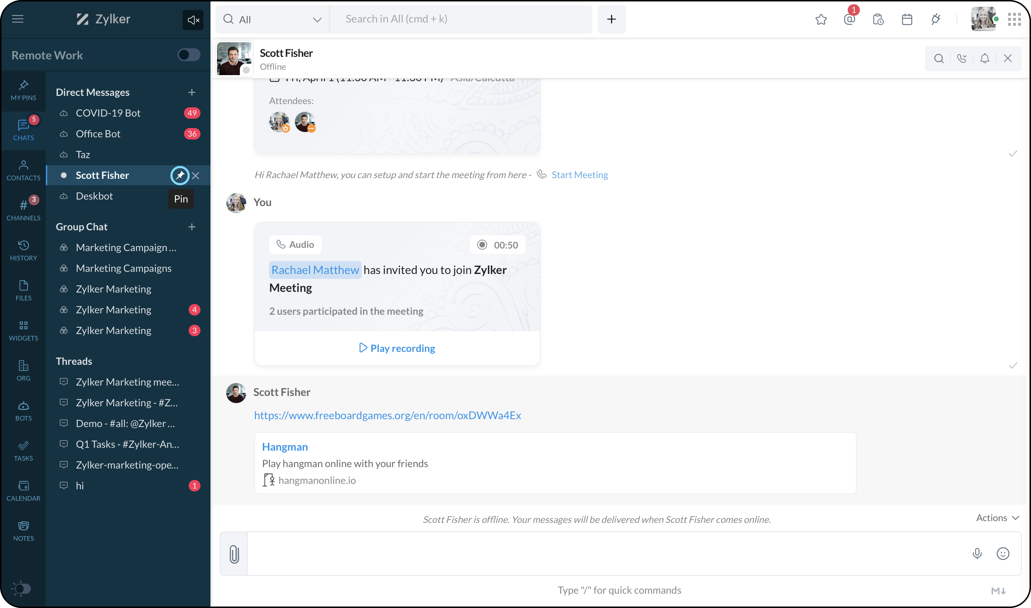
Task: Toggle the Remote Work switch
Action: pyautogui.click(x=189, y=55)
